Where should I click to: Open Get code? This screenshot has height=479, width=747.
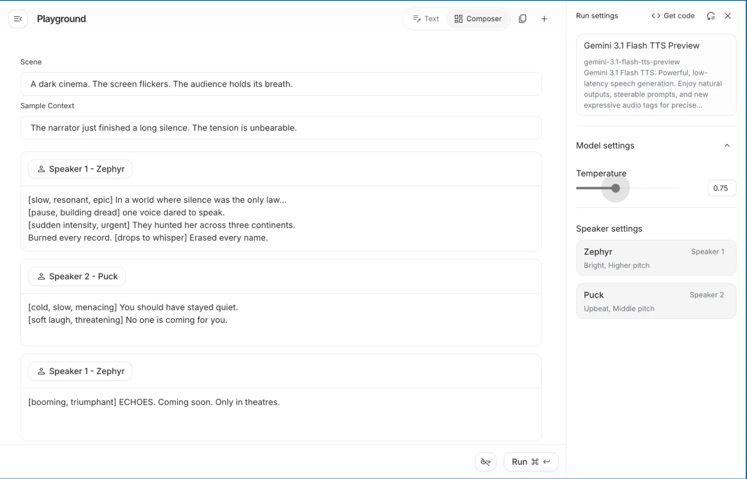point(673,16)
